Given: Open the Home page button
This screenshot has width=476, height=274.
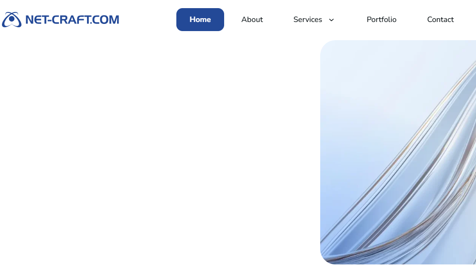Looking at the screenshot, I should tap(200, 20).
